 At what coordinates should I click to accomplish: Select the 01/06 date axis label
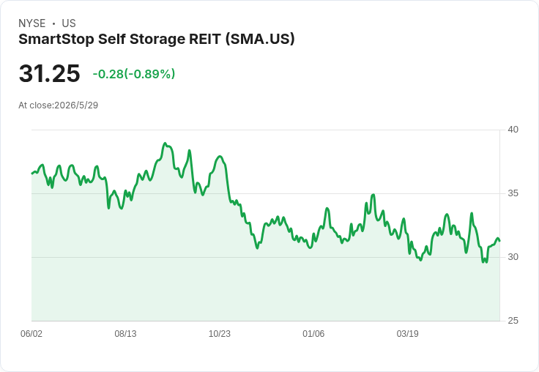[313, 333]
